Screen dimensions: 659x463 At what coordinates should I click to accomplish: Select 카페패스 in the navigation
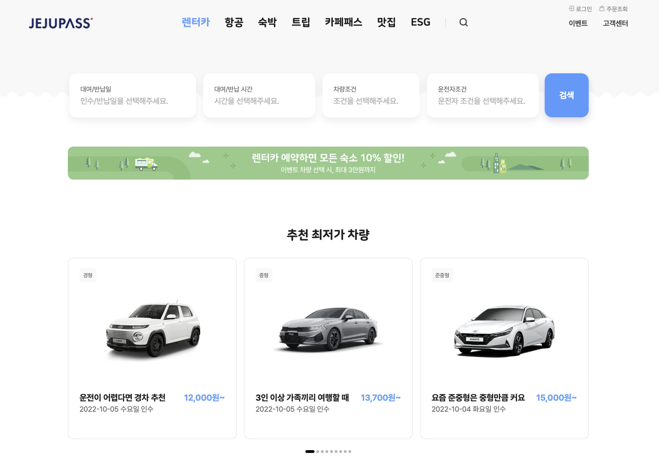tap(344, 22)
